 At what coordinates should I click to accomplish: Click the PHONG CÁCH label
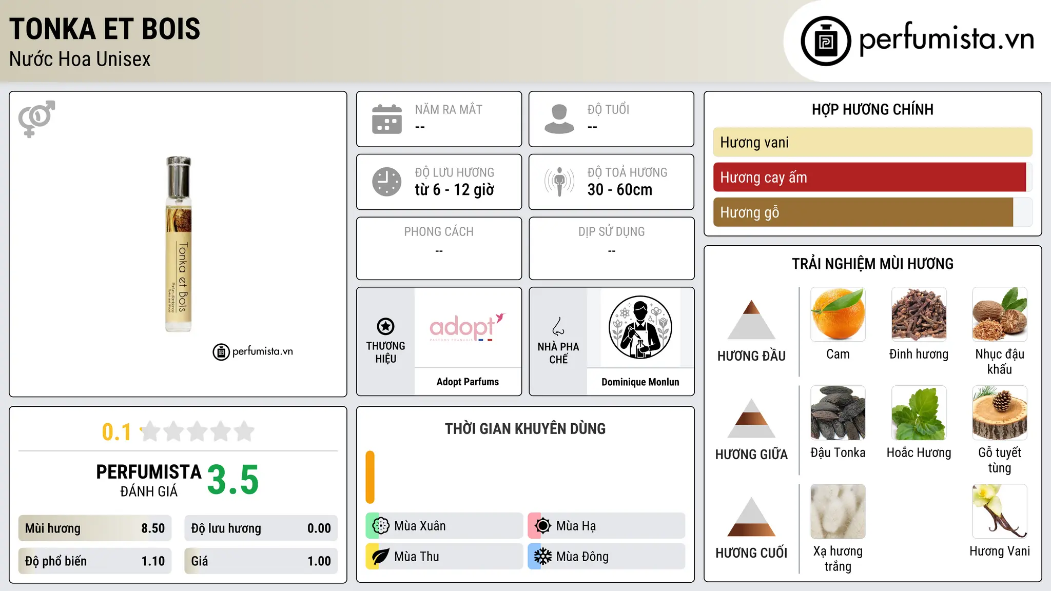point(439,231)
